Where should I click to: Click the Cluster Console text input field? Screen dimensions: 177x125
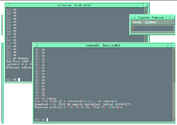tap(153, 29)
